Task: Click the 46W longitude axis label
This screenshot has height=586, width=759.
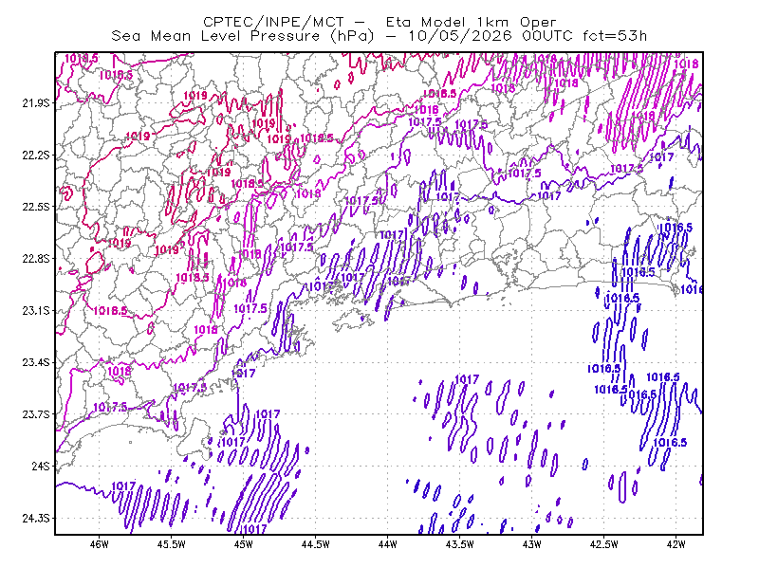Action: [100, 544]
